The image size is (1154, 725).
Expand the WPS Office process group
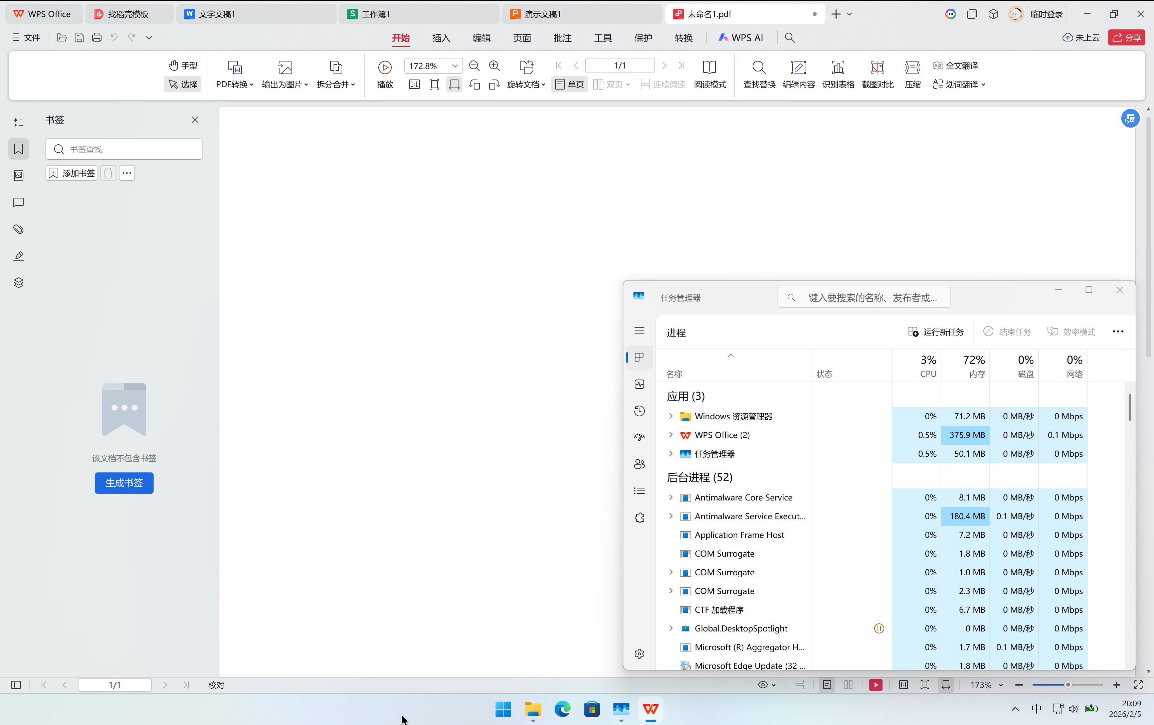point(671,435)
